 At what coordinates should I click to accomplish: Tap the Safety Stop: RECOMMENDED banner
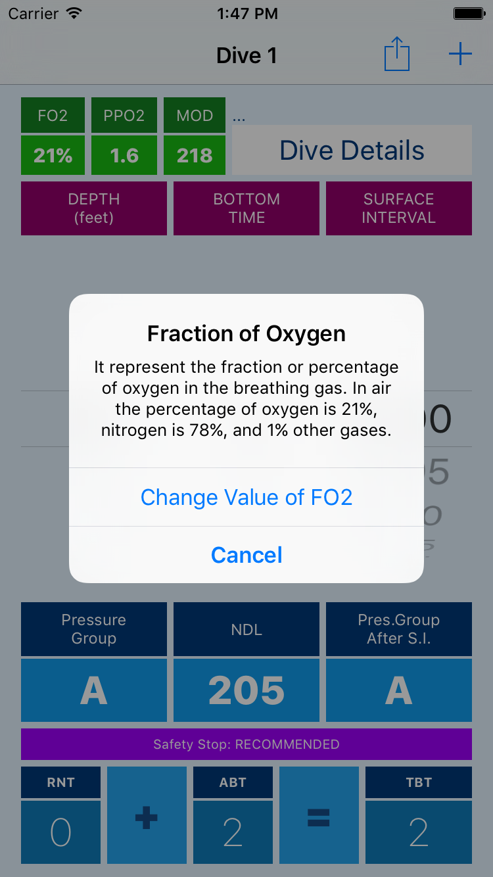click(x=246, y=744)
